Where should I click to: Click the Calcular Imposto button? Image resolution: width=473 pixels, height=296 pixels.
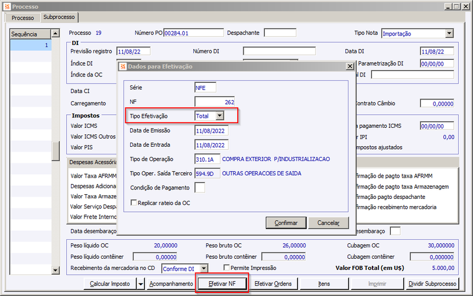tap(110, 284)
